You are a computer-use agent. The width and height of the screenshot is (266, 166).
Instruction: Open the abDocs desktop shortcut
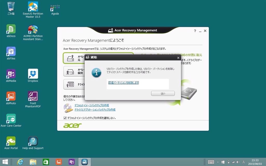(x=11, y=31)
